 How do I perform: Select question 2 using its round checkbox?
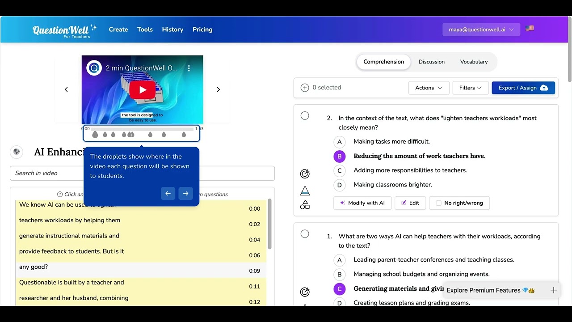pos(305,116)
